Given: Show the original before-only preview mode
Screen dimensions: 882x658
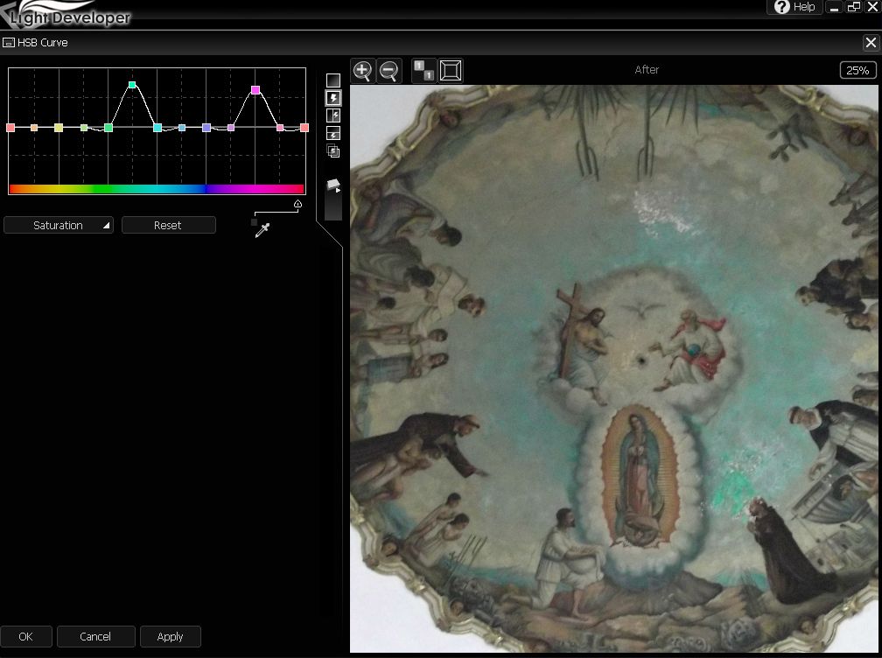Looking at the screenshot, I should click(x=333, y=80).
